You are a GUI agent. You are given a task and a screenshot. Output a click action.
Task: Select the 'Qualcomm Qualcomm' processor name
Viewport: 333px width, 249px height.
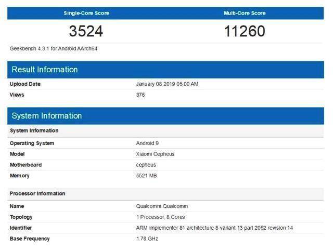(162, 206)
